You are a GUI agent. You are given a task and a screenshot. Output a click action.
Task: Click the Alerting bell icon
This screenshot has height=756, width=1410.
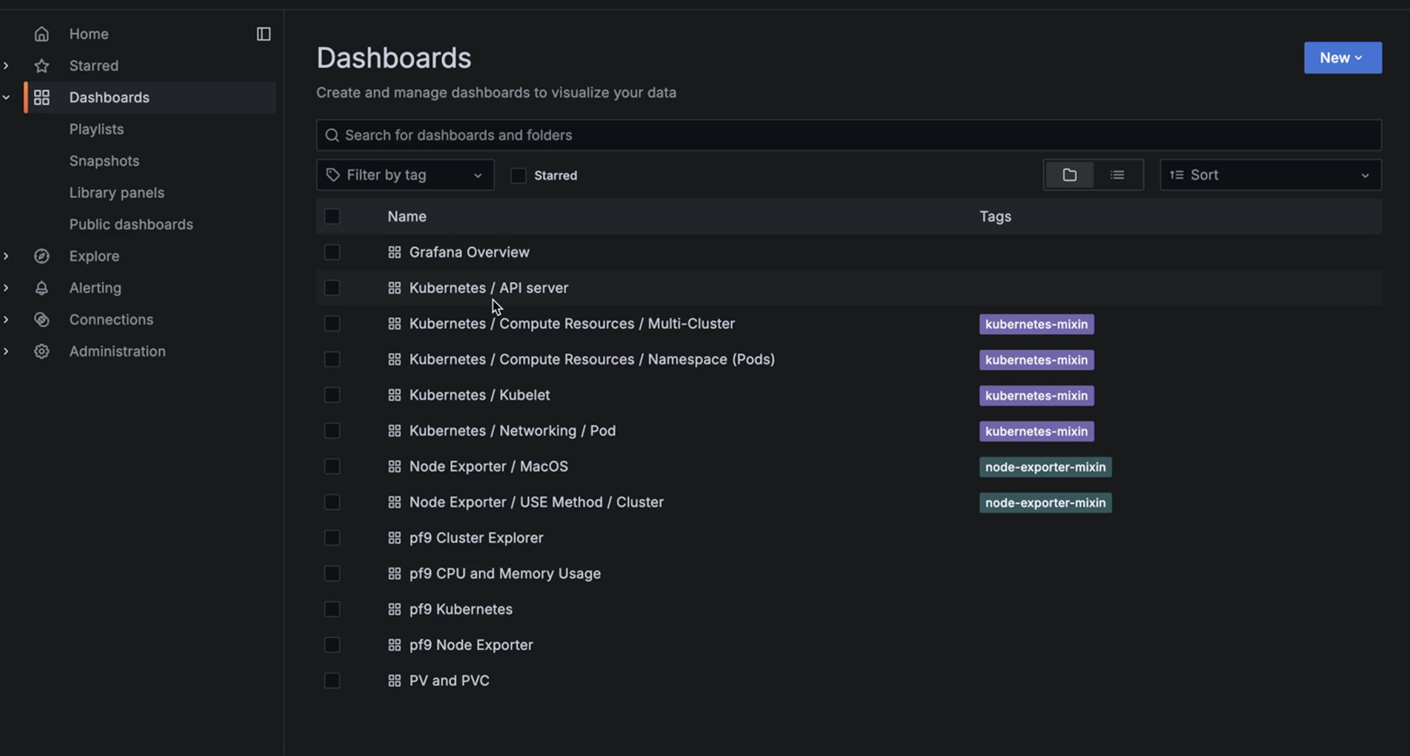[x=41, y=288]
